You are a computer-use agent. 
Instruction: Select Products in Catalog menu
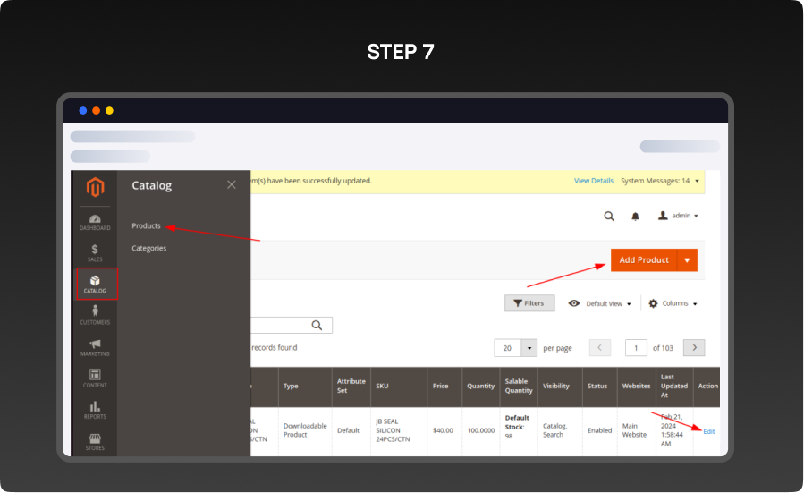[x=146, y=225]
